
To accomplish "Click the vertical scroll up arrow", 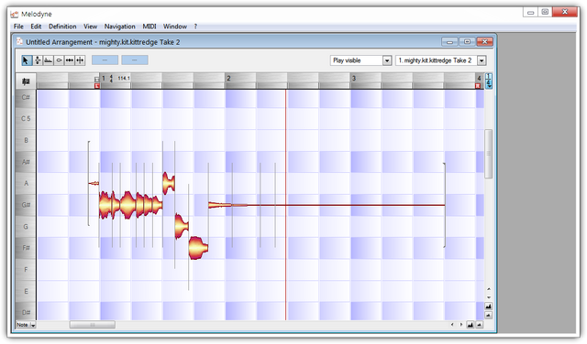I will 489,289.
